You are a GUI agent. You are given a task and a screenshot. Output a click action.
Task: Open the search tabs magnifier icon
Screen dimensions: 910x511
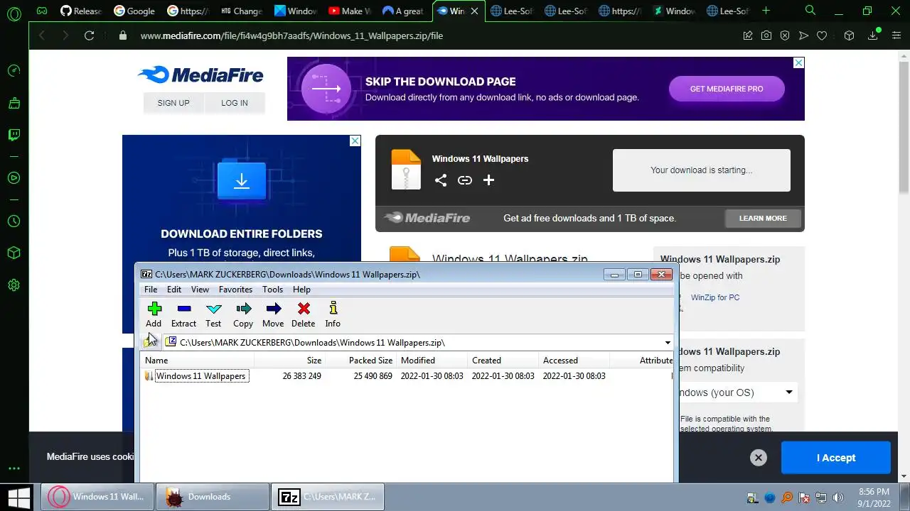click(810, 11)
